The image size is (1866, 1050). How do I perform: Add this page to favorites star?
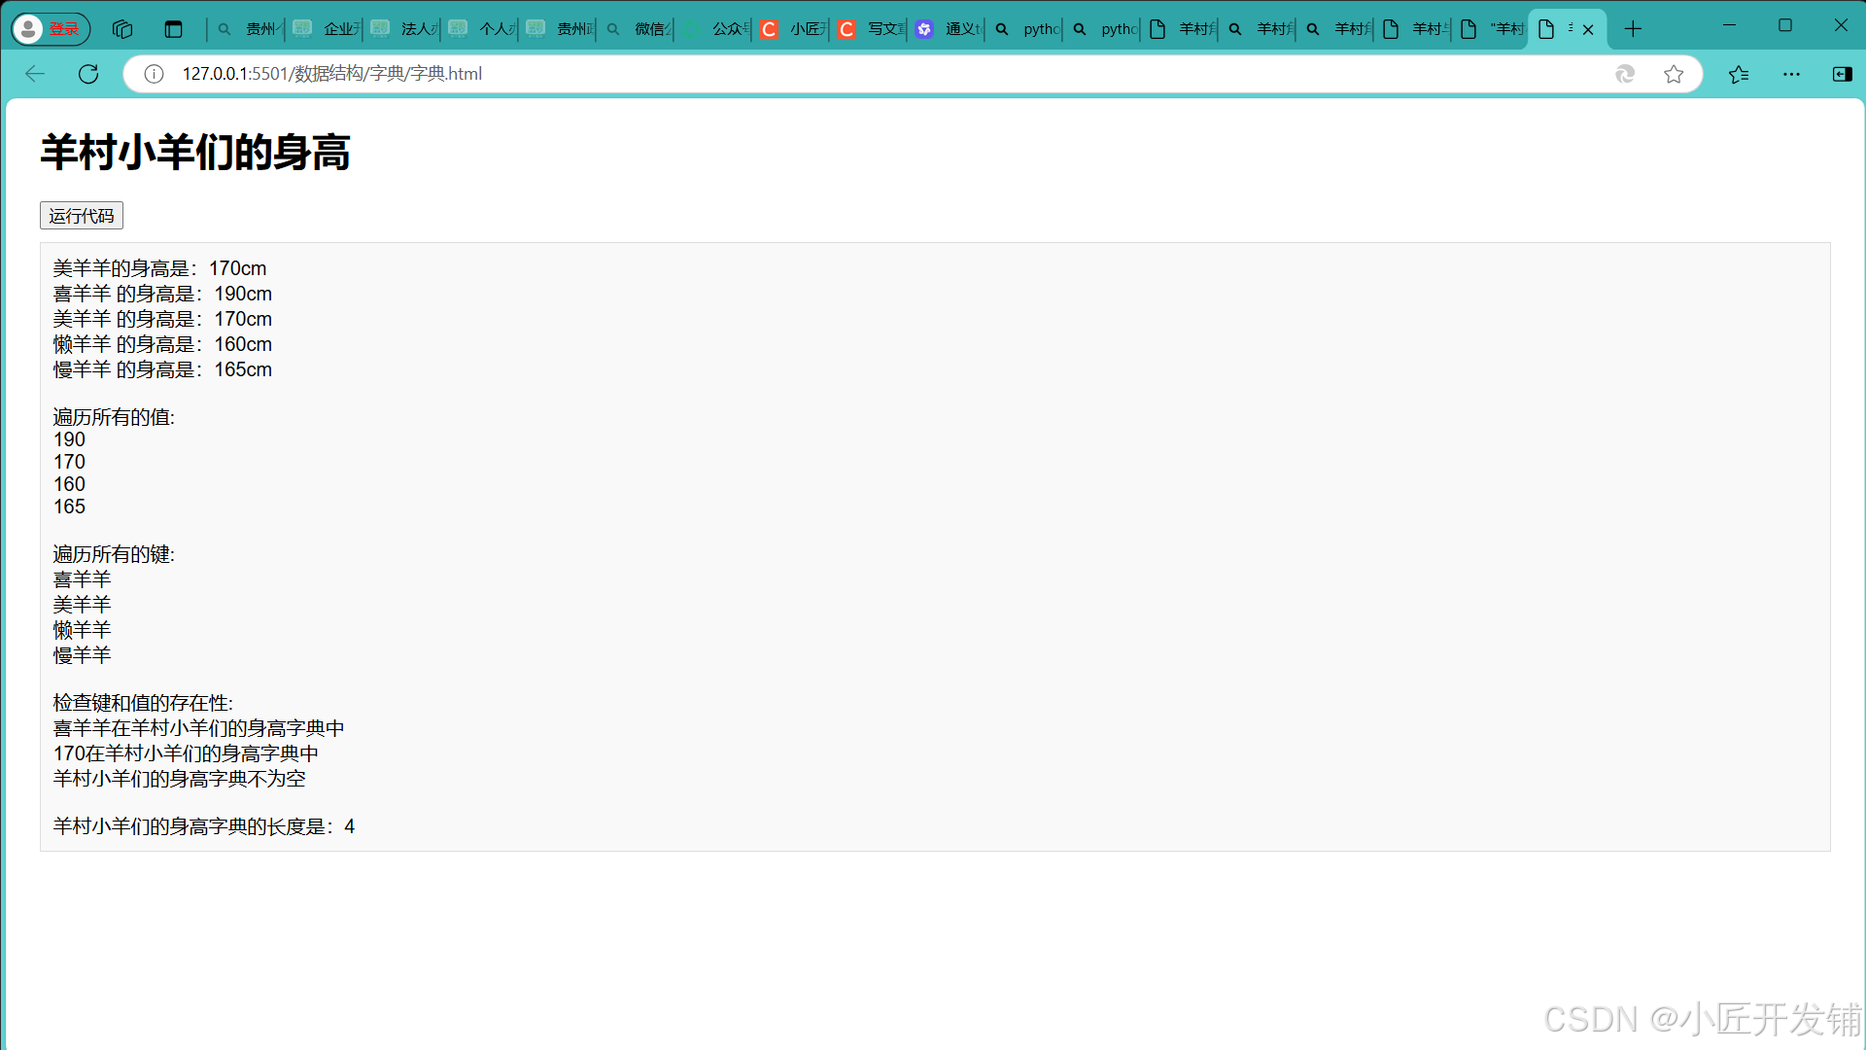click(1674, 74)
